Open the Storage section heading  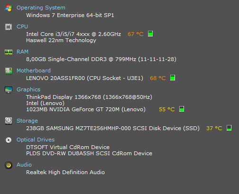(x=27, y=121)
